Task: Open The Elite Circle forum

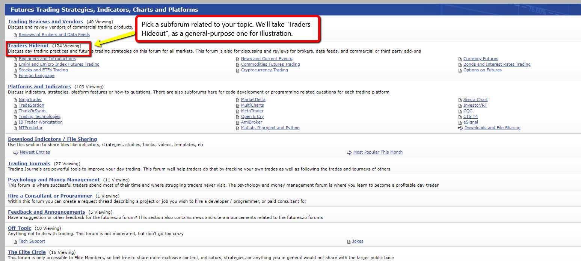Action: click(27, 252)
